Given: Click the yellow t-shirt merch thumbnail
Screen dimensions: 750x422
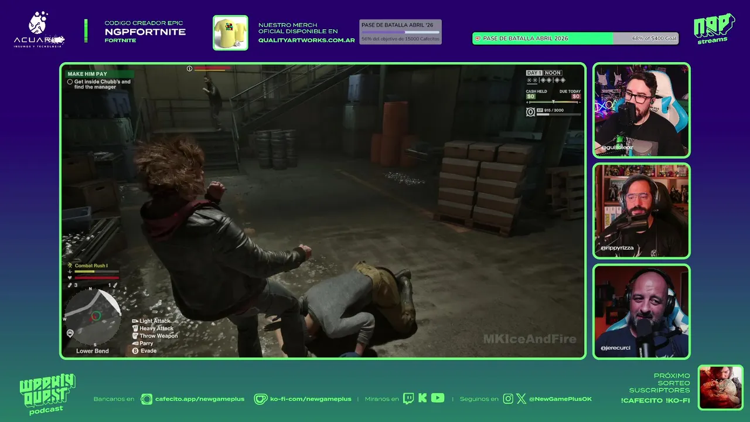Looking at the screenshot, I should pyautogui.click(x=230, y=33).
